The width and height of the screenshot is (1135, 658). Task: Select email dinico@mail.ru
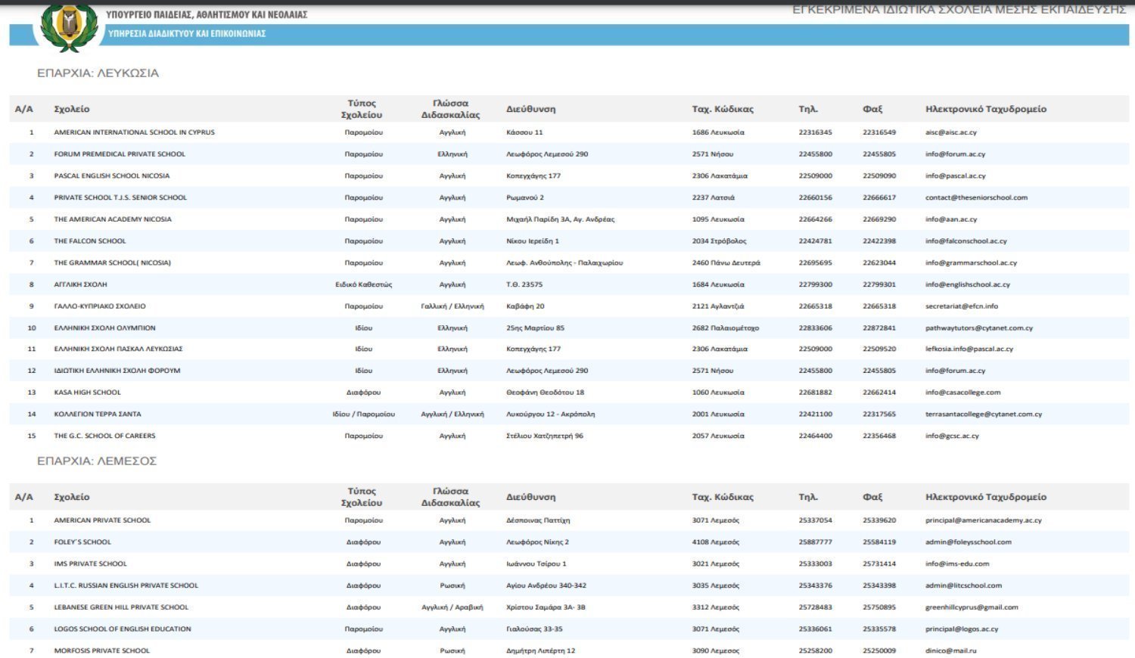click(x=951, y=651)
